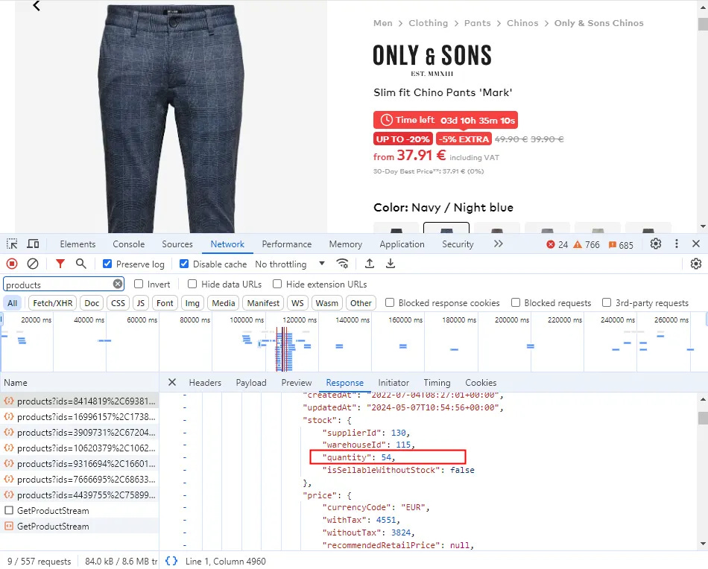Open DevTools three-dot menu
The image size is (708, 569).
tap(677, 244)
